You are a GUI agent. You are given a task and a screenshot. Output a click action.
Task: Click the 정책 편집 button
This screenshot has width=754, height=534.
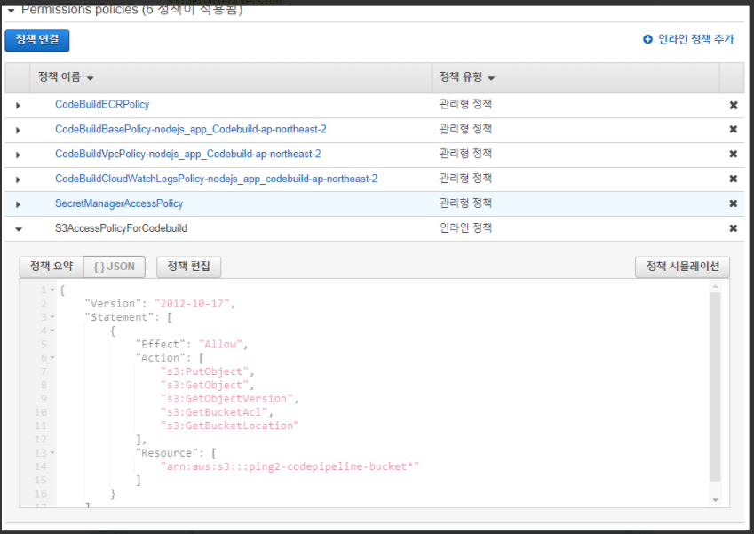188,267
